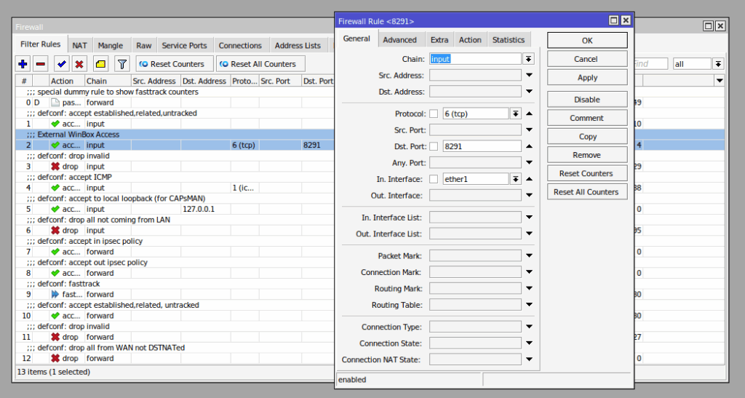Screen dimensions: 745x398
Task: Click the blue checkmark enable rule icon
Action: (62, 64)
